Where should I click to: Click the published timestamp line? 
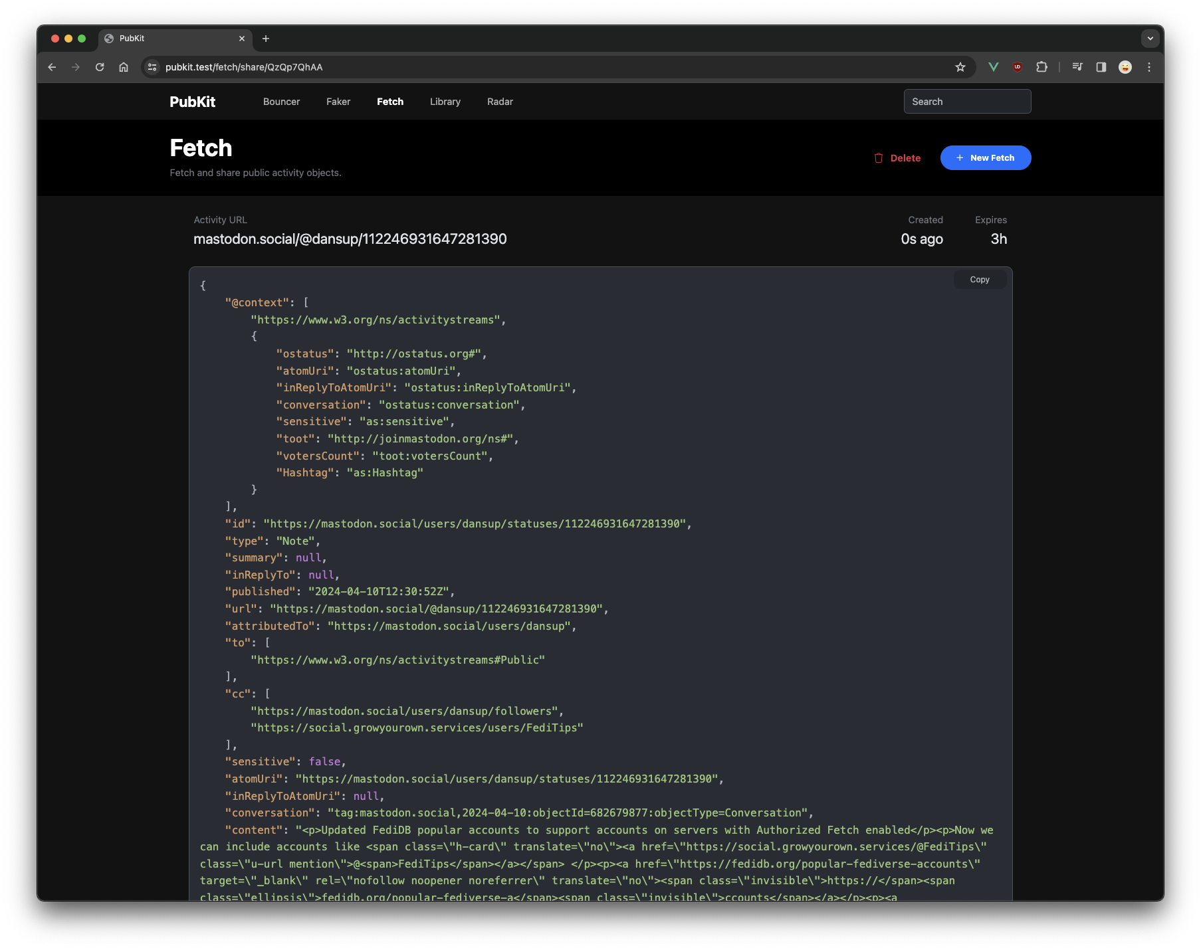pos(340,591)
